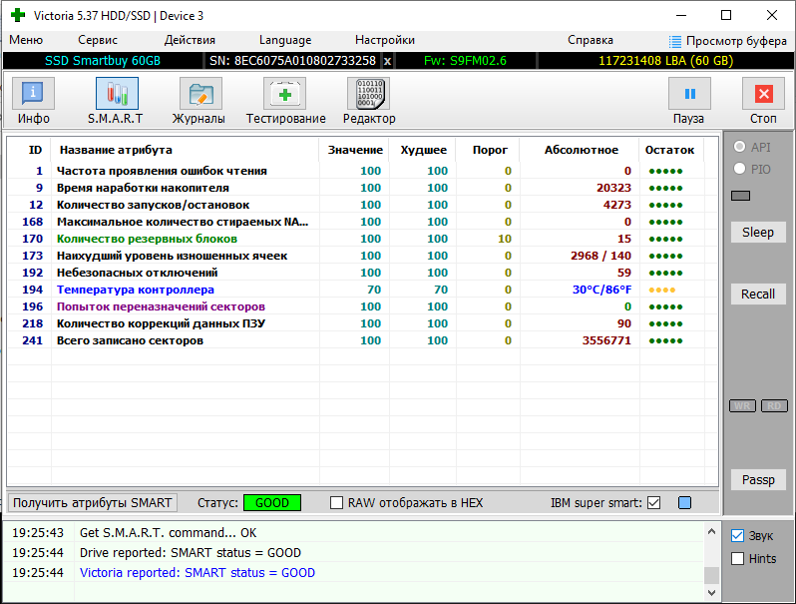Enable the Hints checkbox
796x604 pixels.
(x=737, y=559)
